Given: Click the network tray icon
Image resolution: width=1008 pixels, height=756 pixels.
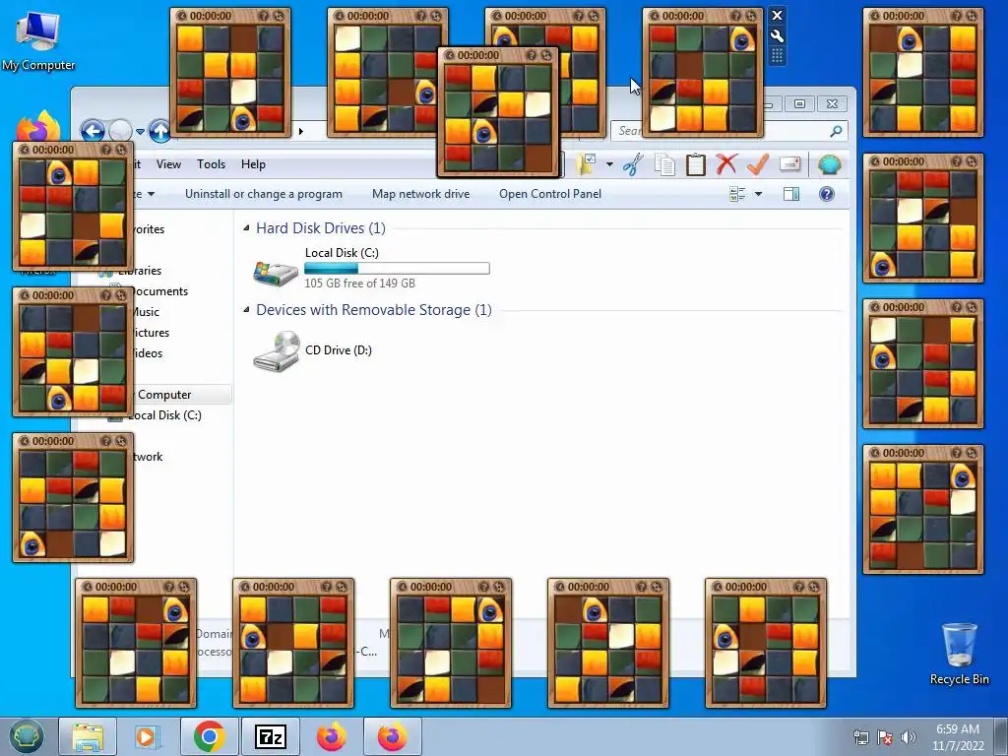Looking at the screenshot, I should point(860,736).
